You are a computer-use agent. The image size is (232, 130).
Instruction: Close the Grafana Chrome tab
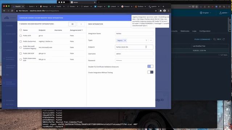pyautogui.click(x=145, y=6)
